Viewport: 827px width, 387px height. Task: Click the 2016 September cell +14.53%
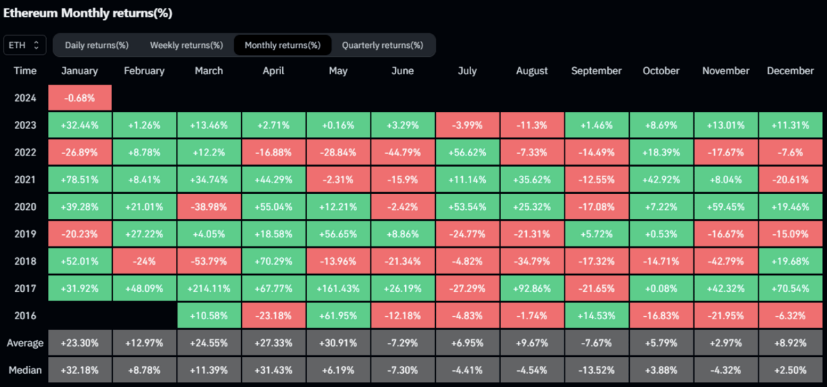coord(597,315)
